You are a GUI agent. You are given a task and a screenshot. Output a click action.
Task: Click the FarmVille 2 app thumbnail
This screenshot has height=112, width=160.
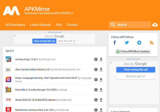tap(8, 89)
